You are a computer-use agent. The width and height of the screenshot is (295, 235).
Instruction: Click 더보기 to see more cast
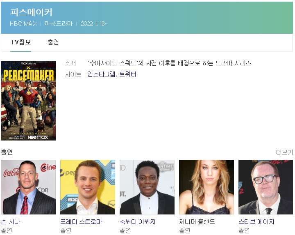pos(284,152)
